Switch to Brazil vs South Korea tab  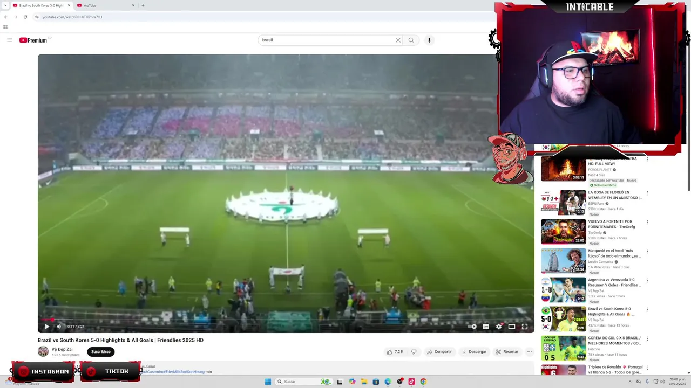(x=41, y=5)
